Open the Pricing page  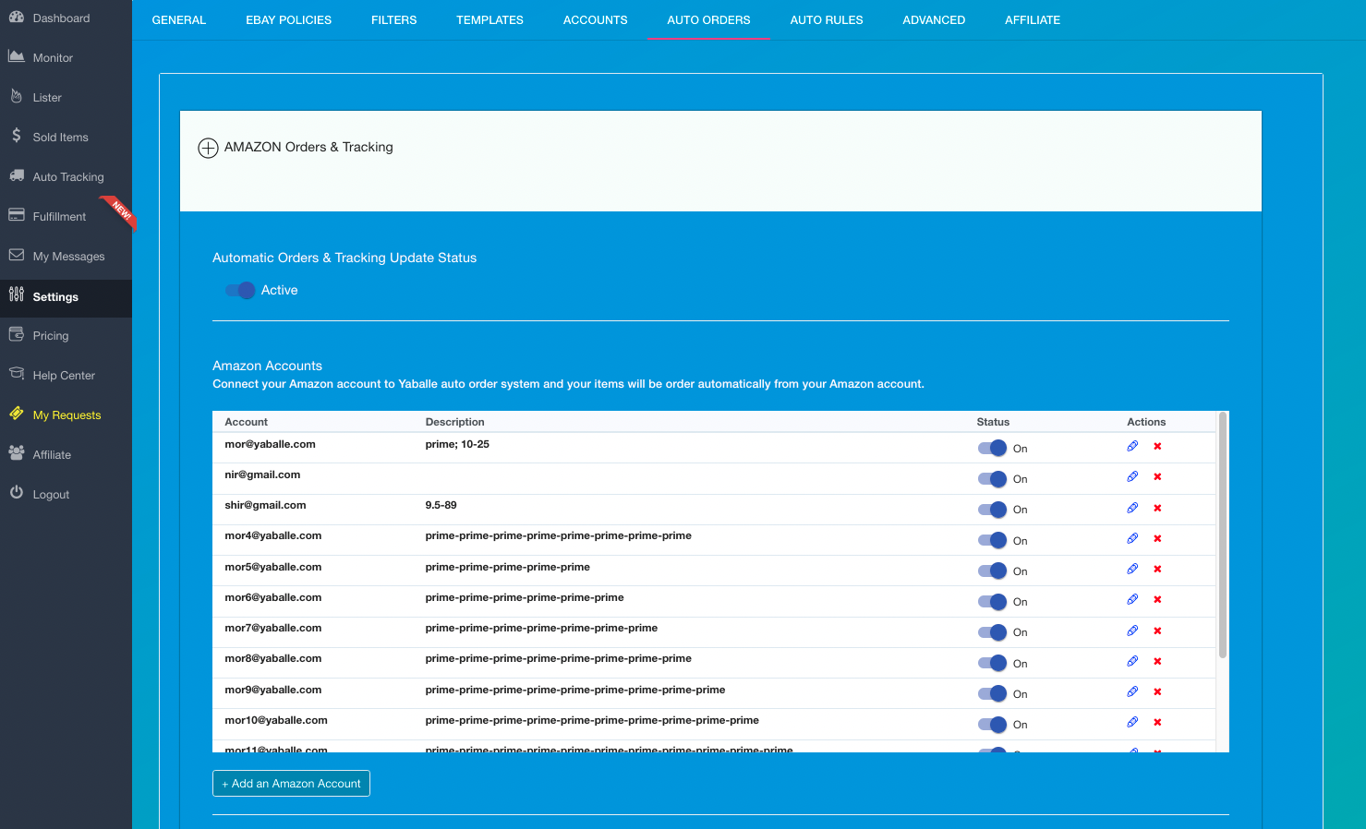pyautogui.click(x=50, y=335)
